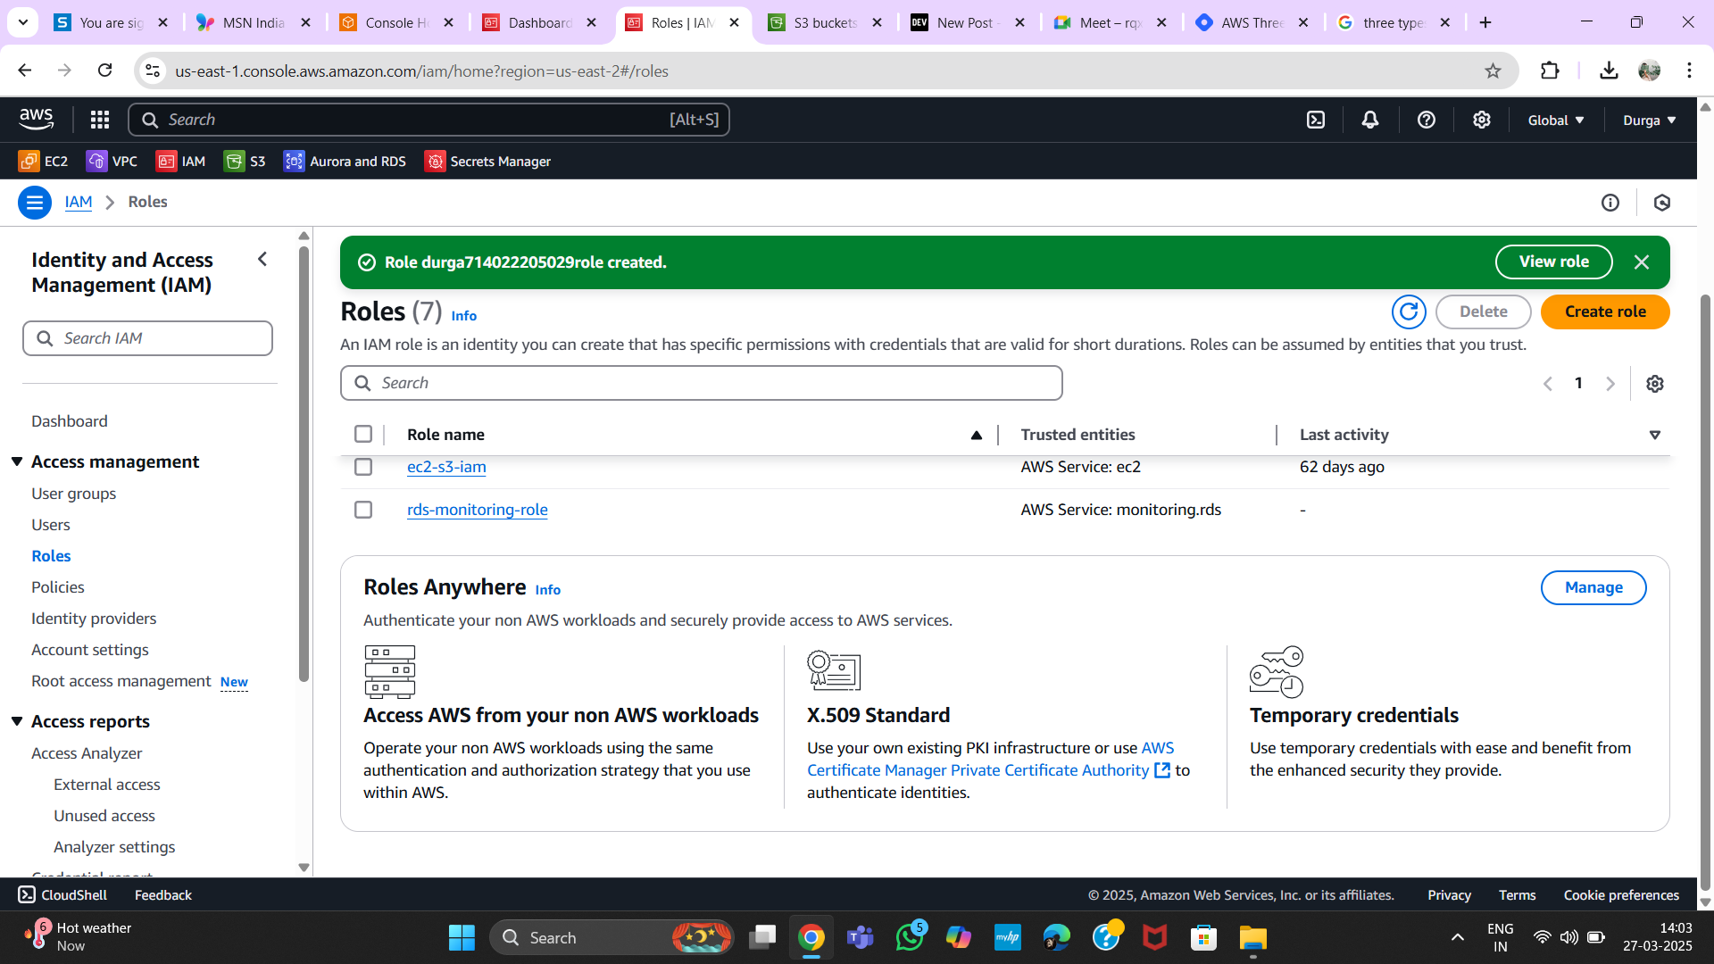The height and width of the screenshot is (964, 1714).
Task: Click the sidebar vertical scrollbar
Action: [x=304, y=464]
